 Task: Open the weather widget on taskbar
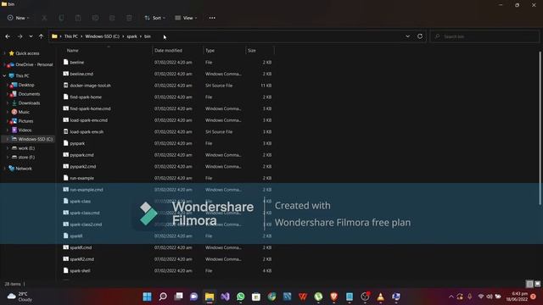click(20, 297)
